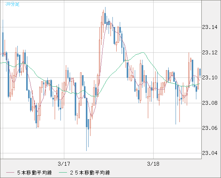
Task: Click the green 25-period legend line swatch
Action: 63,173
